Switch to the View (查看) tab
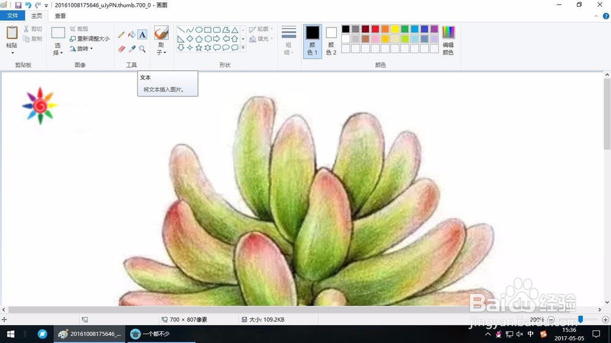The width and height of the screenshot is (611, 343). click(x=60, y=16)
